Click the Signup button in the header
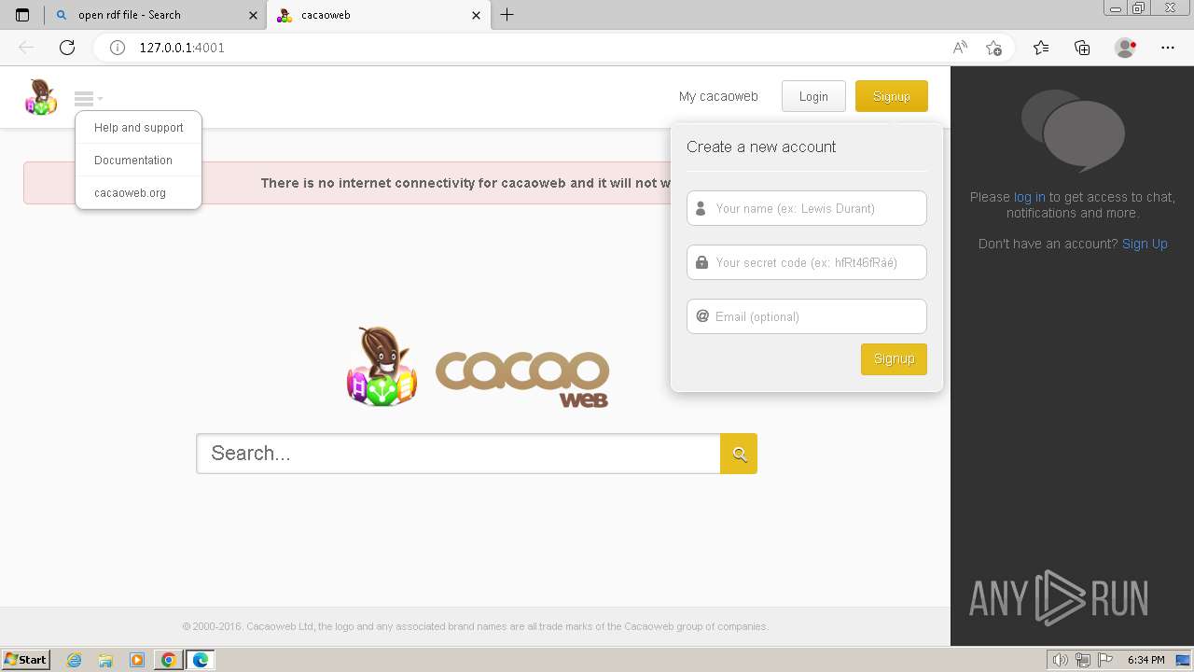 point(892,96)
